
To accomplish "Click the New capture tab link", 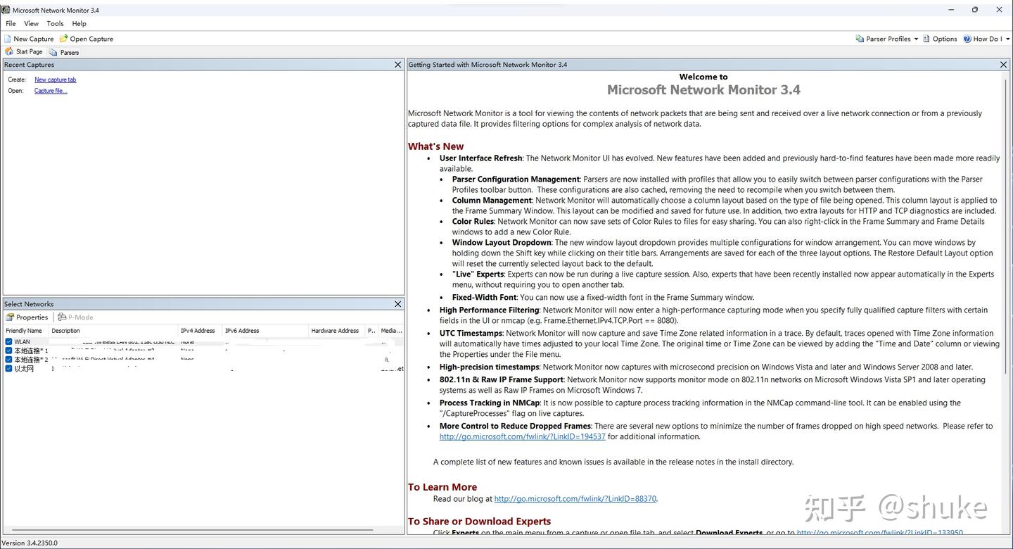I will point(55,80).
